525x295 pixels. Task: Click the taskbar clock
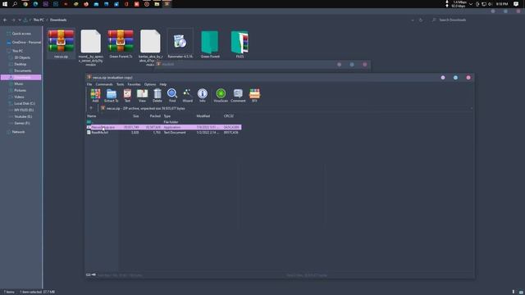(502, 4)
